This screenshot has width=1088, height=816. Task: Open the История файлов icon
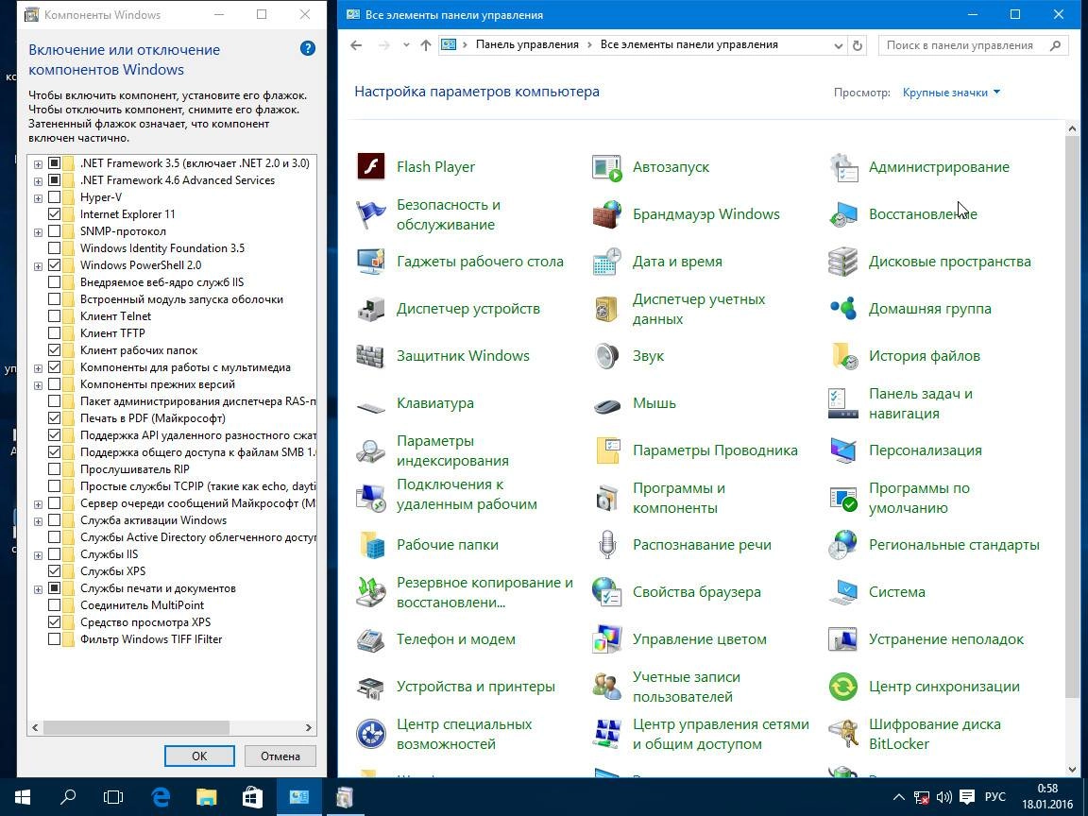point(843,355)
